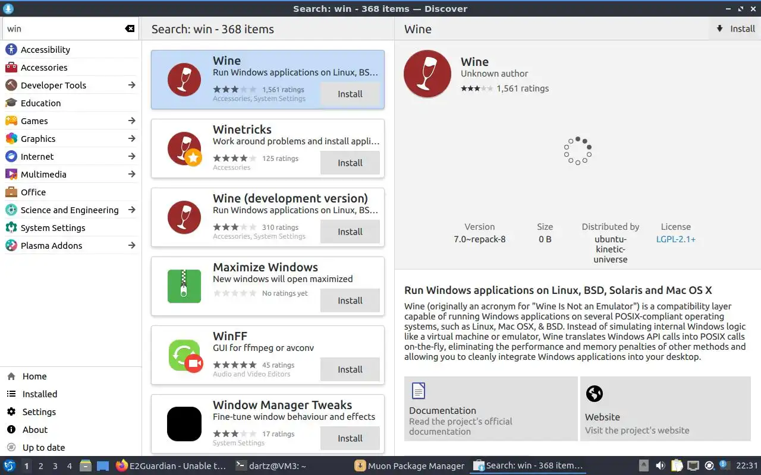Screen dimensions: 761x475
Task: Switch to virtual desktop 4
Action: (x=69, y=466)
